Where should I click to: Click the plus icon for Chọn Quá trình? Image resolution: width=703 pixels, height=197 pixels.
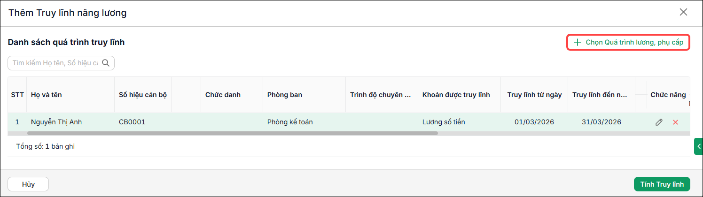coord(578,42)
